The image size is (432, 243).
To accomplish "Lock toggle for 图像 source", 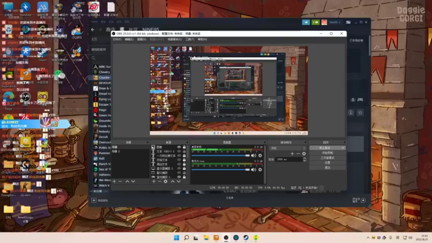I will coord(184,147).
